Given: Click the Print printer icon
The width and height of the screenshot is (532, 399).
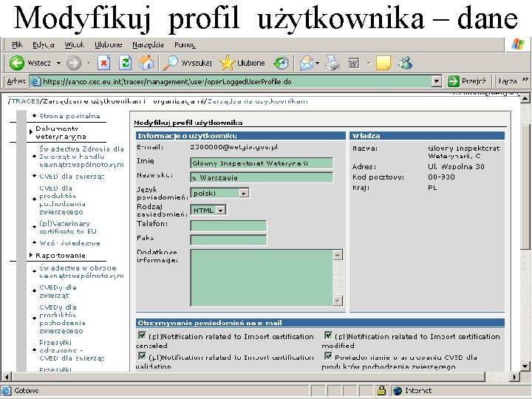Looking at the screenshot, I should click(332, 63).
